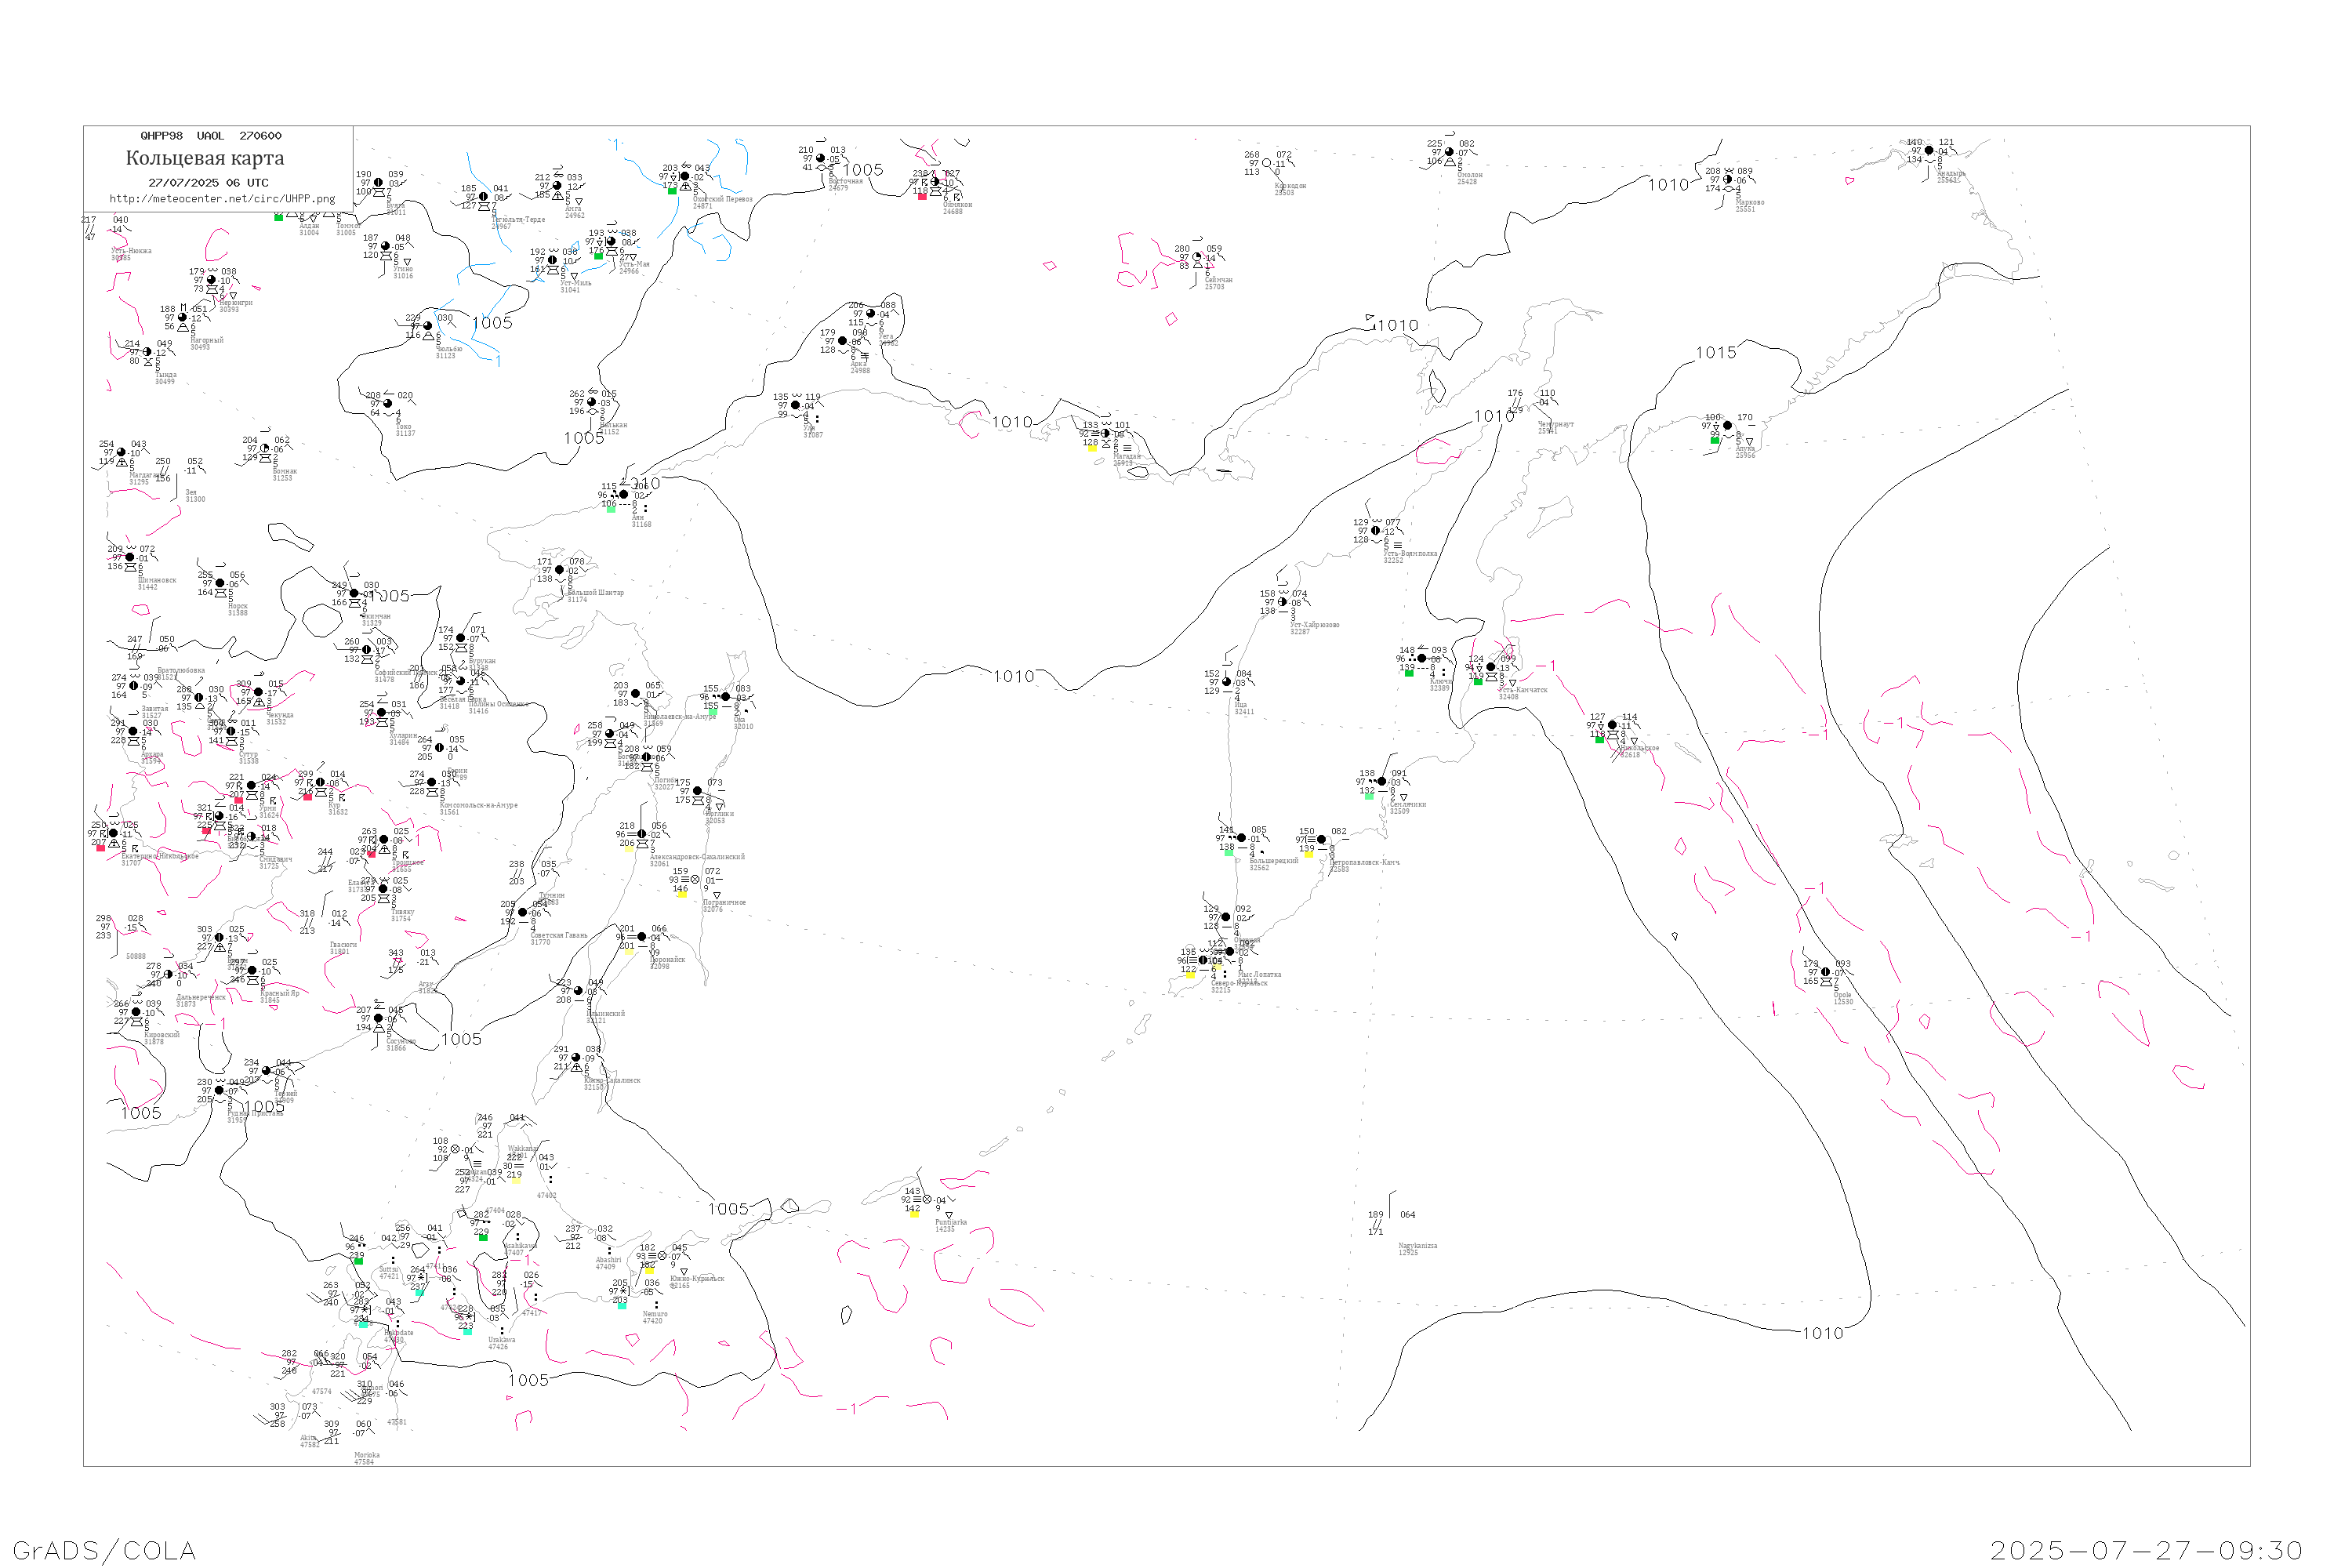Click the GrADS/COLA footer text
2352x1568 pixels.
click(104, 1551)
